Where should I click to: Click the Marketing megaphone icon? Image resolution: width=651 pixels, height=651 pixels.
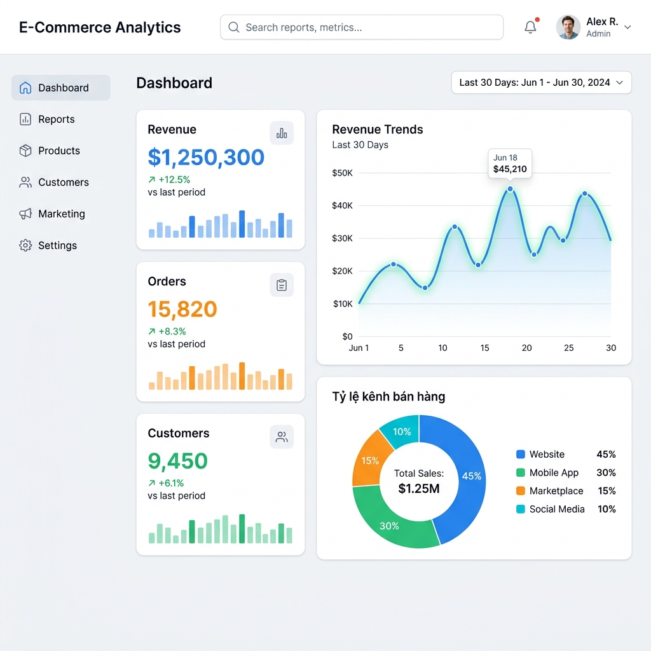(25, 214)
